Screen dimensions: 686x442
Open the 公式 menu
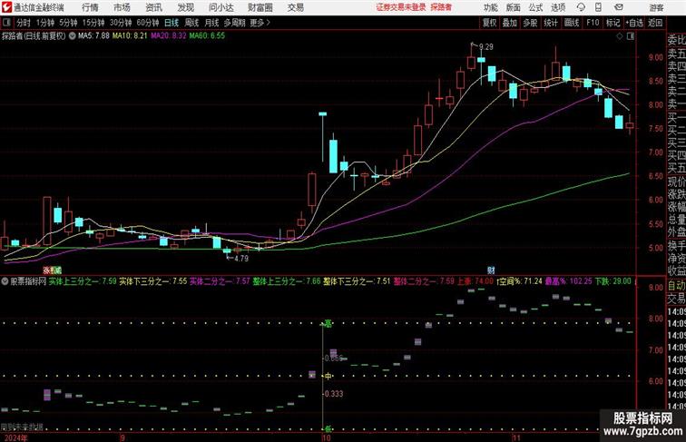click(x=535, y=7)
